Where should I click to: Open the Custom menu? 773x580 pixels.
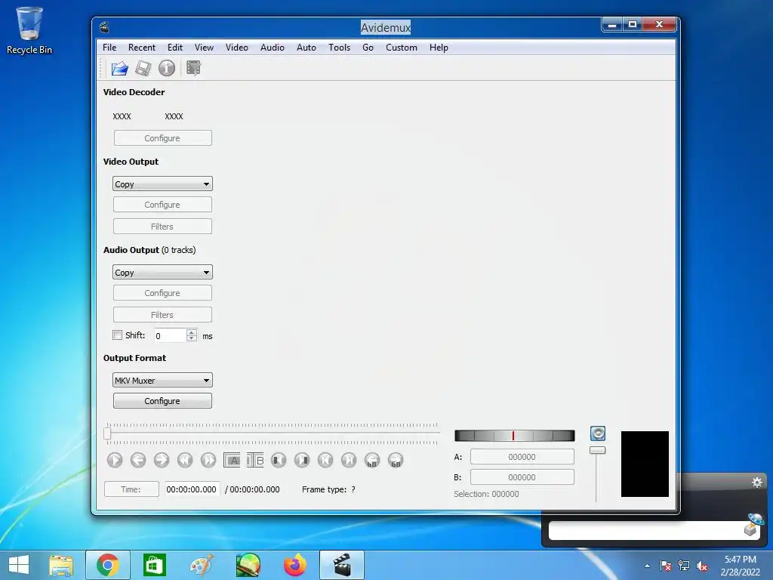pyautogui.click(x=402, y=48)
